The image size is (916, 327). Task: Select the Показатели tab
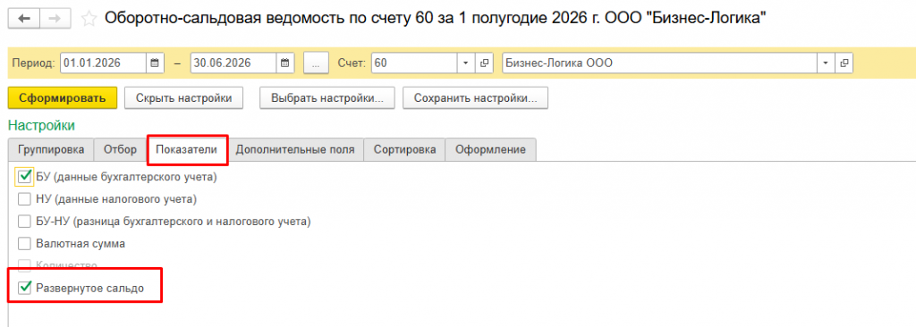[187, 150]
